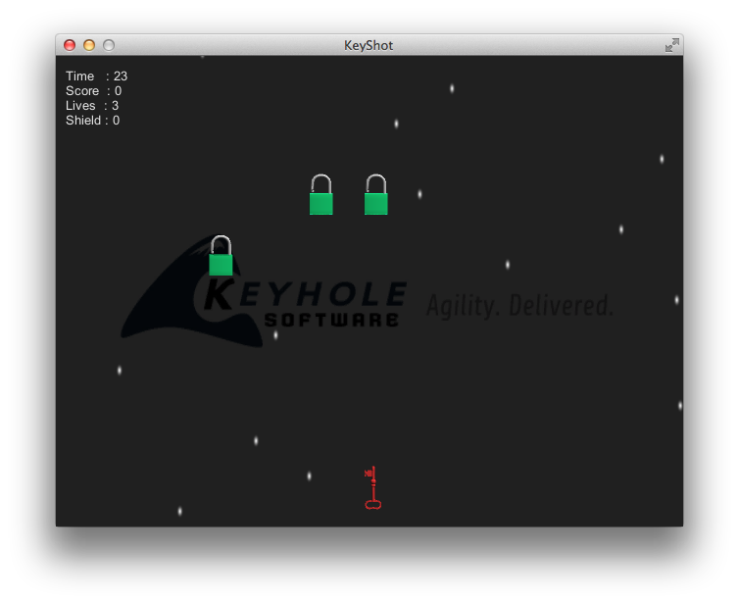
Task: Click the star right of the rightmost padlock
Action: pos(419,194)
